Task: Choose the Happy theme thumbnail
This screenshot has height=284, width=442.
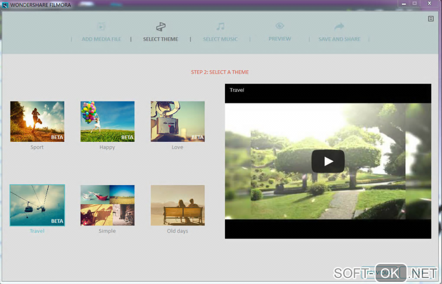Action: (107, 121)
